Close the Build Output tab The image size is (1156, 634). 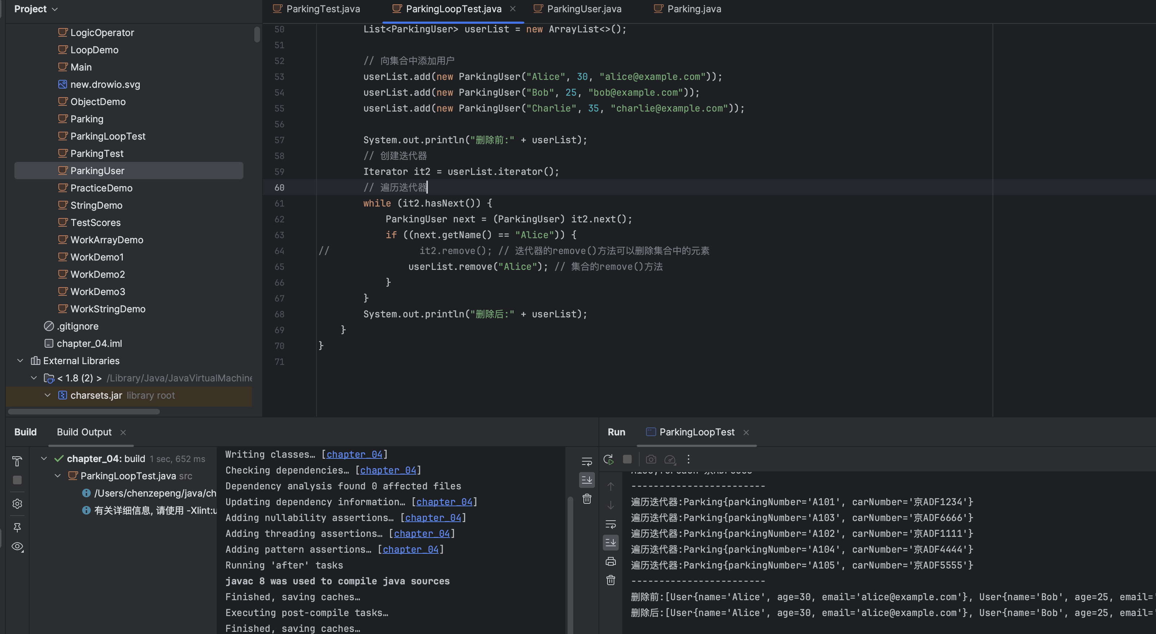pos(123,432)
